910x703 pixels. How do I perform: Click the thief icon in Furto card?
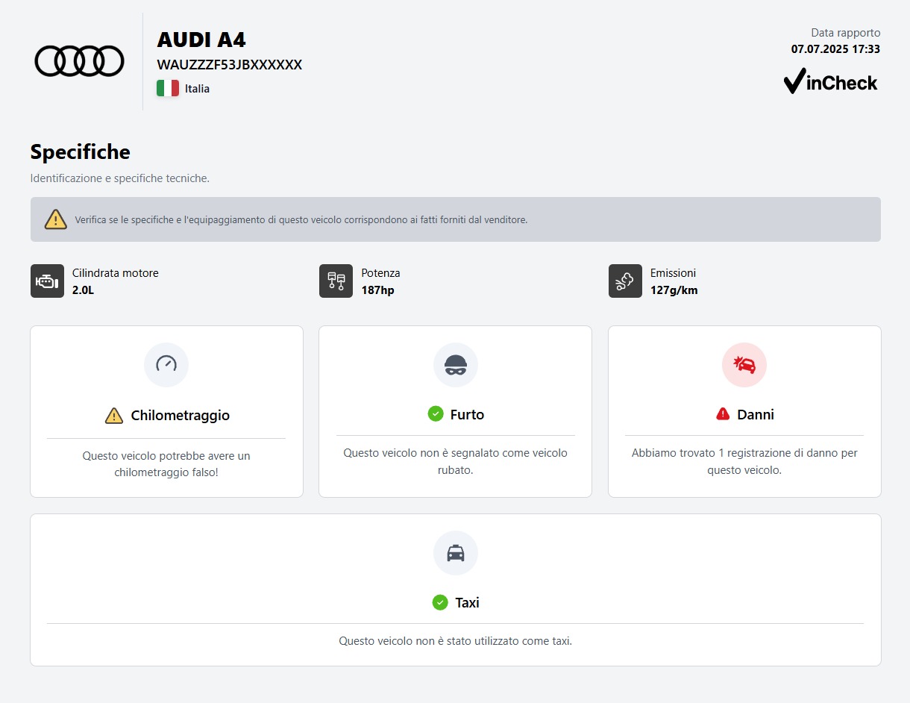point(455,365)
